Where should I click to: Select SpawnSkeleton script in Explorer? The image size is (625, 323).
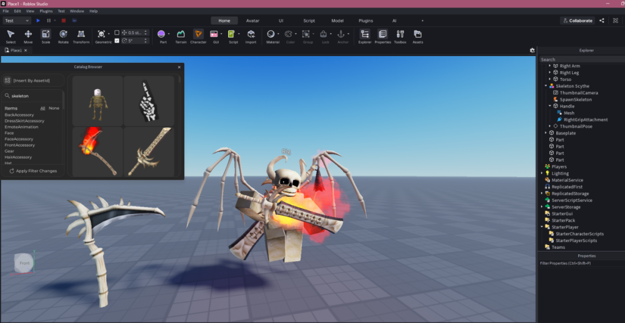[x=576, y=99]
